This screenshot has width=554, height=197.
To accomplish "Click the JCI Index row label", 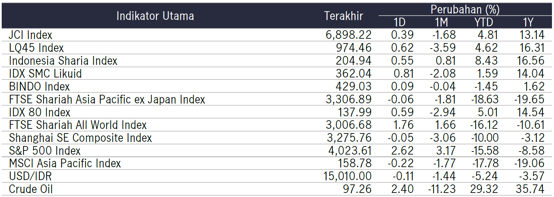I will (31, 35).
